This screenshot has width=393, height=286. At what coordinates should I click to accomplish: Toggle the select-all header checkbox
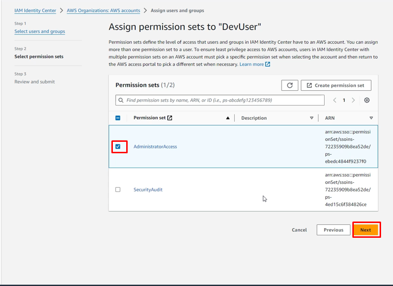[118, 118]
